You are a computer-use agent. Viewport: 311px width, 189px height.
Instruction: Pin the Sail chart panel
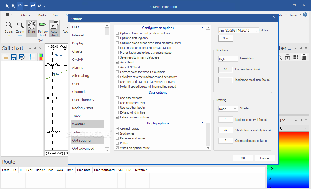click(x=35, y=48)
